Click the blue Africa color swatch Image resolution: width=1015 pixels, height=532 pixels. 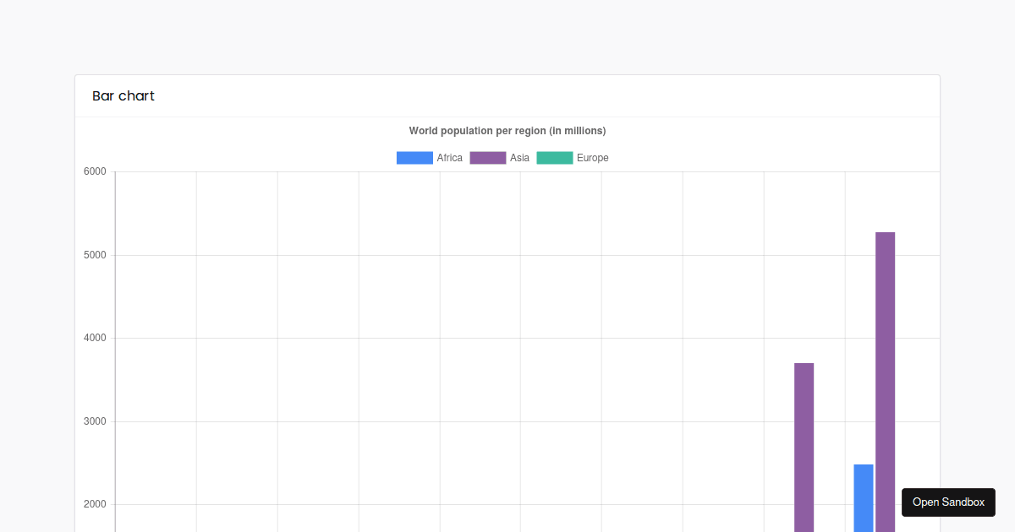click(x=414, y=157)
